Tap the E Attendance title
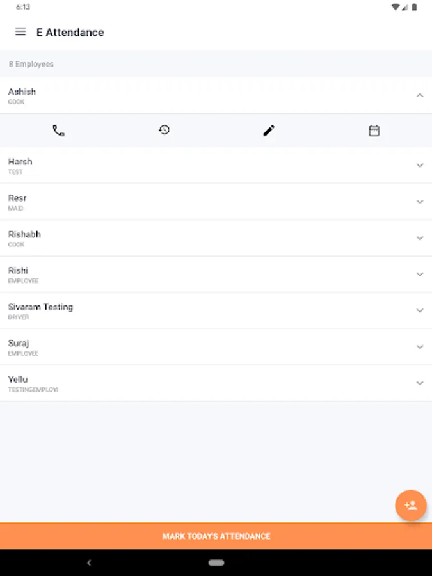The width and height of the screenshot is (432, 576). [70, 33]
